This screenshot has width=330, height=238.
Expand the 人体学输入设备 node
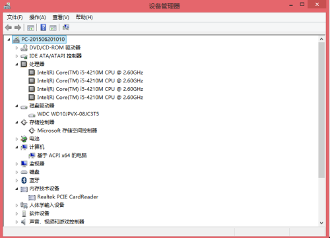[16, 205]
